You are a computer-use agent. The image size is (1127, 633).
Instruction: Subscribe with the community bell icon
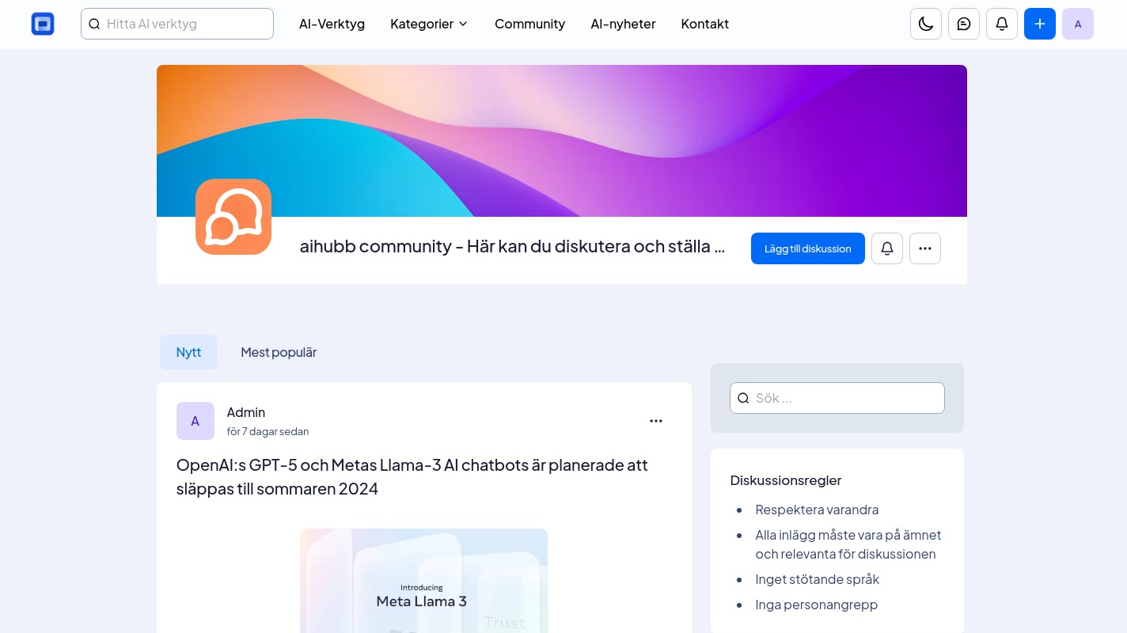click(x=887, y=248)
